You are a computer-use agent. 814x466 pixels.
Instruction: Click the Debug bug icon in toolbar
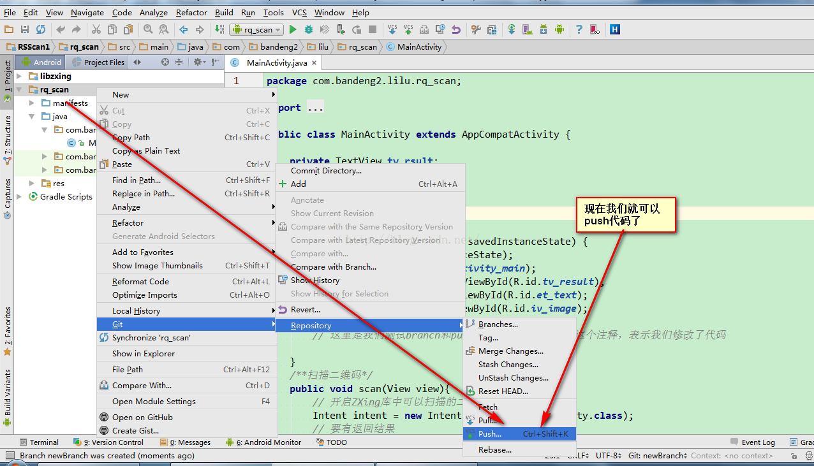coord(309,29)
